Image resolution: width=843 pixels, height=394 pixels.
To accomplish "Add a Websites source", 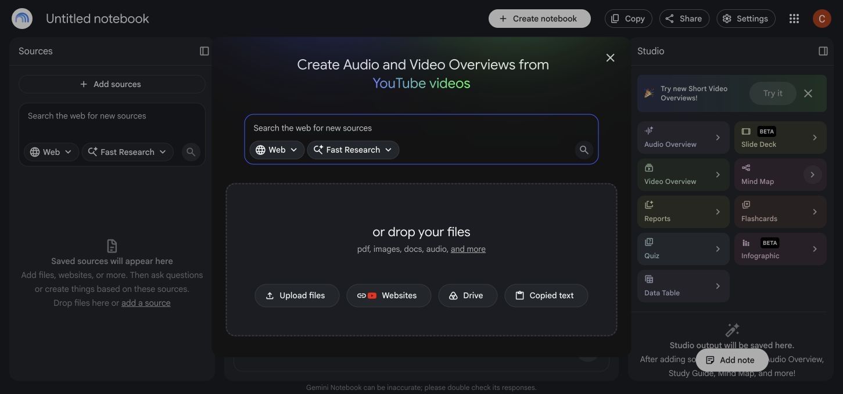I will click(389, 295).
